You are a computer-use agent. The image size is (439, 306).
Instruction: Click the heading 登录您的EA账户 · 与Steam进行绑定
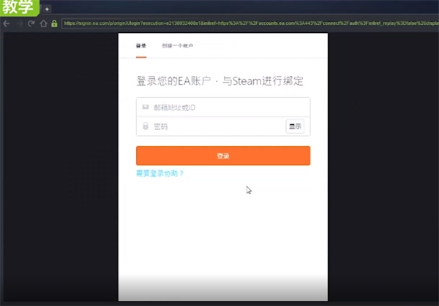[x=219, y=81]
